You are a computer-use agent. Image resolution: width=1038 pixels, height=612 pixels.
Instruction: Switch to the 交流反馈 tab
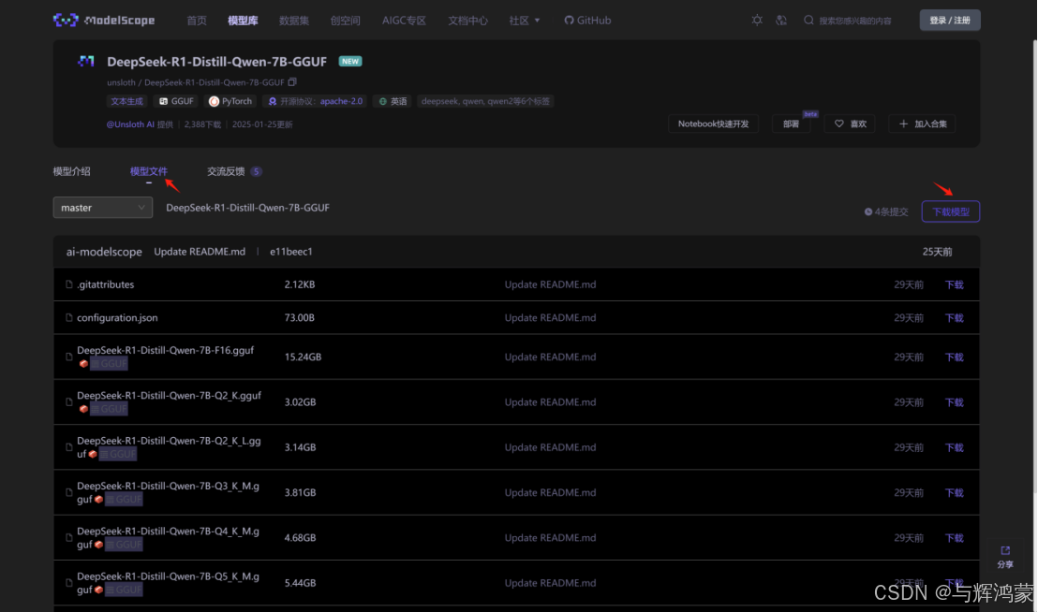point(234,171)
